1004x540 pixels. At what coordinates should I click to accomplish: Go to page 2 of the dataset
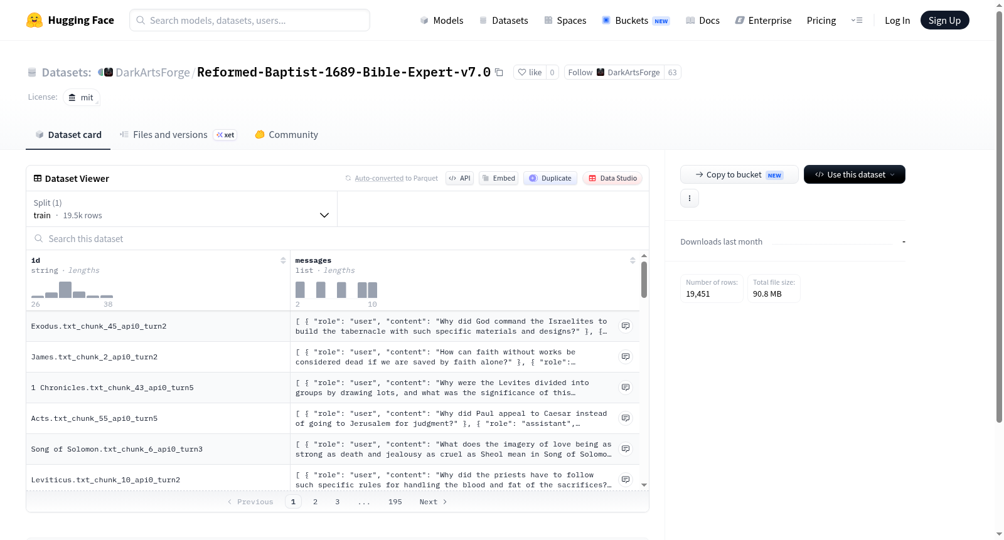[x=315, y=502]
